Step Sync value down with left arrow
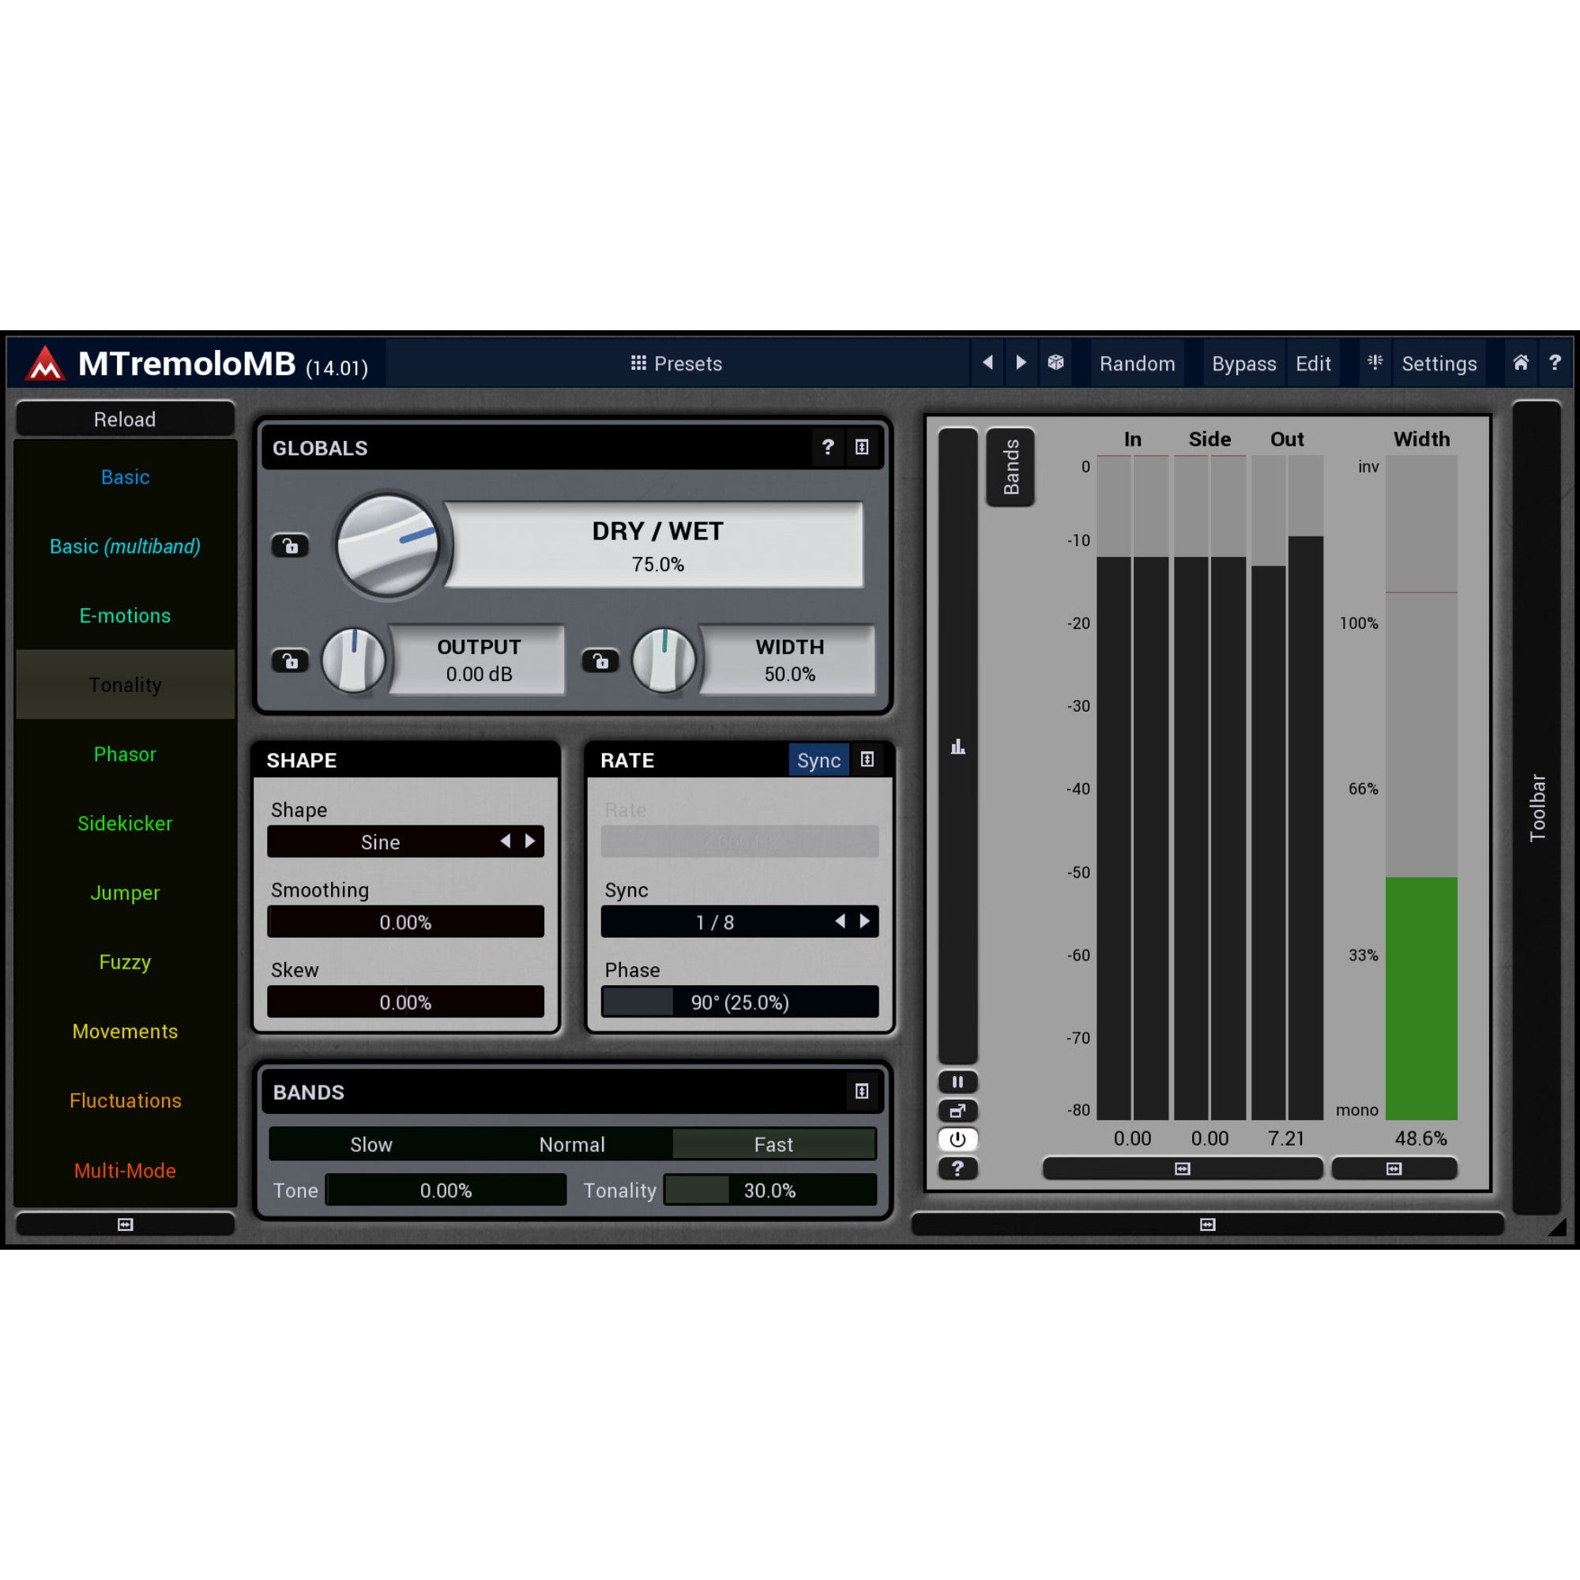The image size is (1580, 1580). click(840, 922)
